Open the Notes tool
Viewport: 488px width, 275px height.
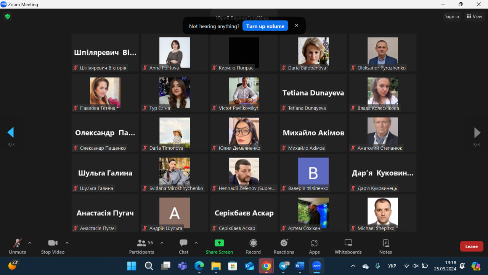pyautogui.click(x=385, y=246)
